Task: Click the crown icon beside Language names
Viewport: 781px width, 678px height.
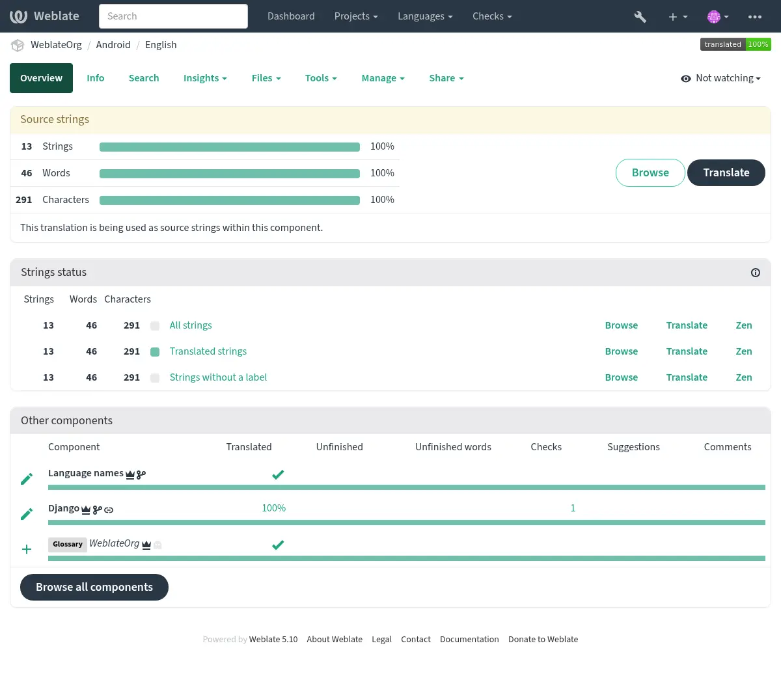Action: pyautogui.click(x=130, y=475)
